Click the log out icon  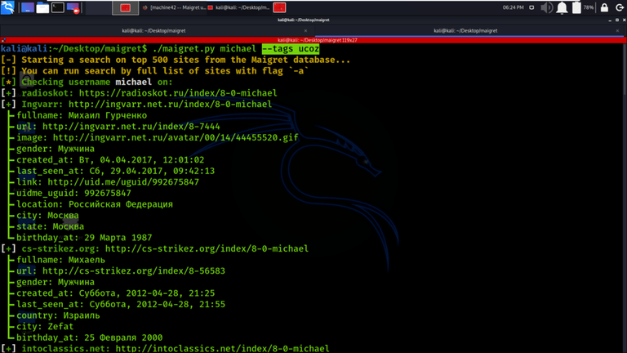619,7
